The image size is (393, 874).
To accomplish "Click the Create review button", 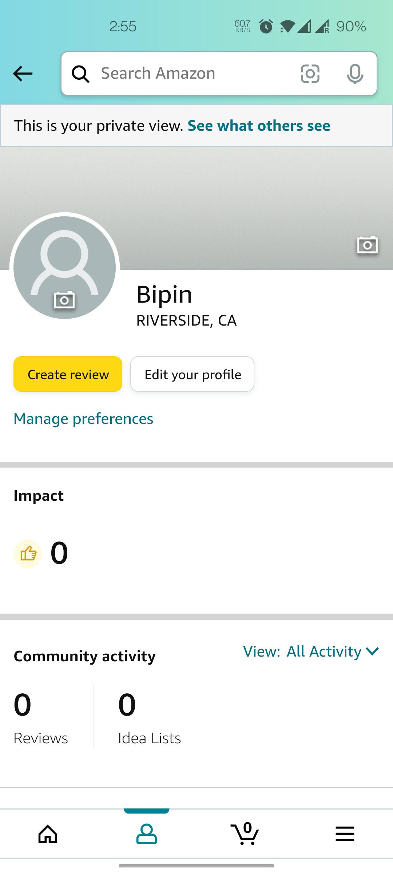I will [68, 374].
